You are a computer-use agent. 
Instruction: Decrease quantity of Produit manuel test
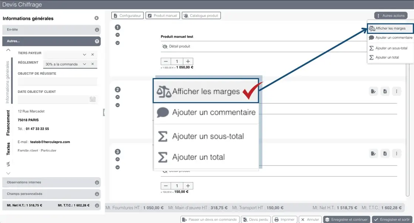click(x=166, y=61)
